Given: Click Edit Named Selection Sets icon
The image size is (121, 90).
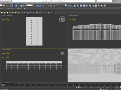Looking at the screenshot, I should tap(54, 5).
